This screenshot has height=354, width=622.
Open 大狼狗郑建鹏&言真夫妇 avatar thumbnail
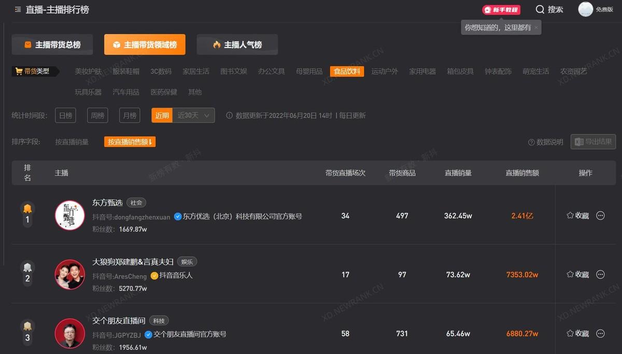pyautogui.click(x=70, y=274)
